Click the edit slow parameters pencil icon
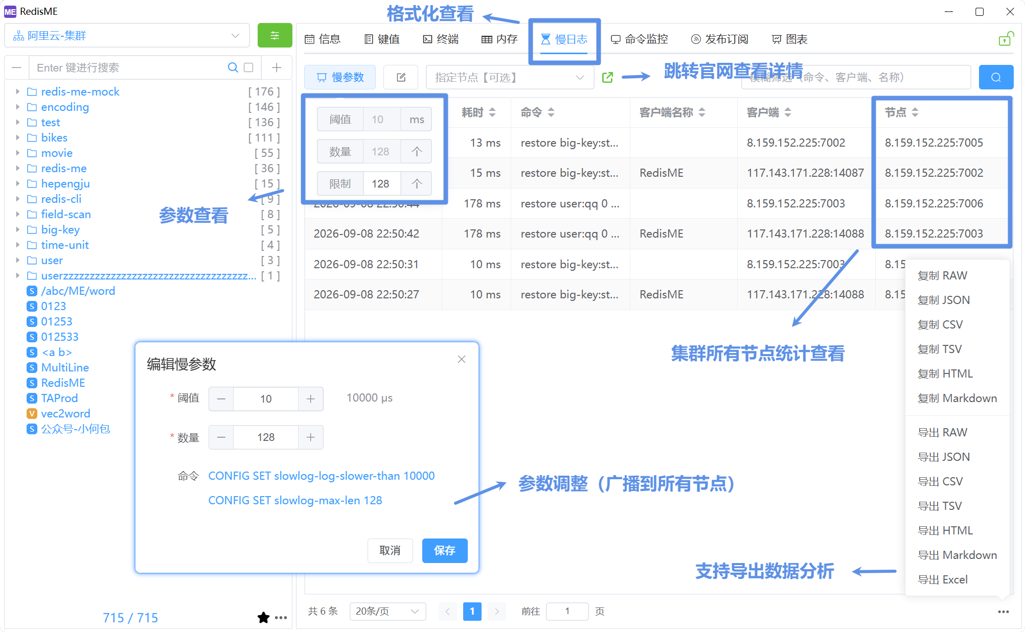1025x632 pixels. pos(401,77)
